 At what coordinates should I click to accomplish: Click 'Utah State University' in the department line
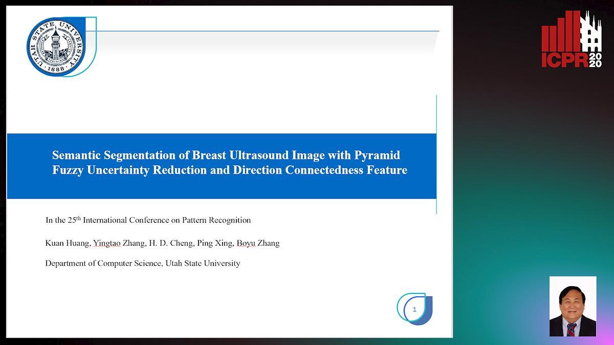[x=203, y=263]
